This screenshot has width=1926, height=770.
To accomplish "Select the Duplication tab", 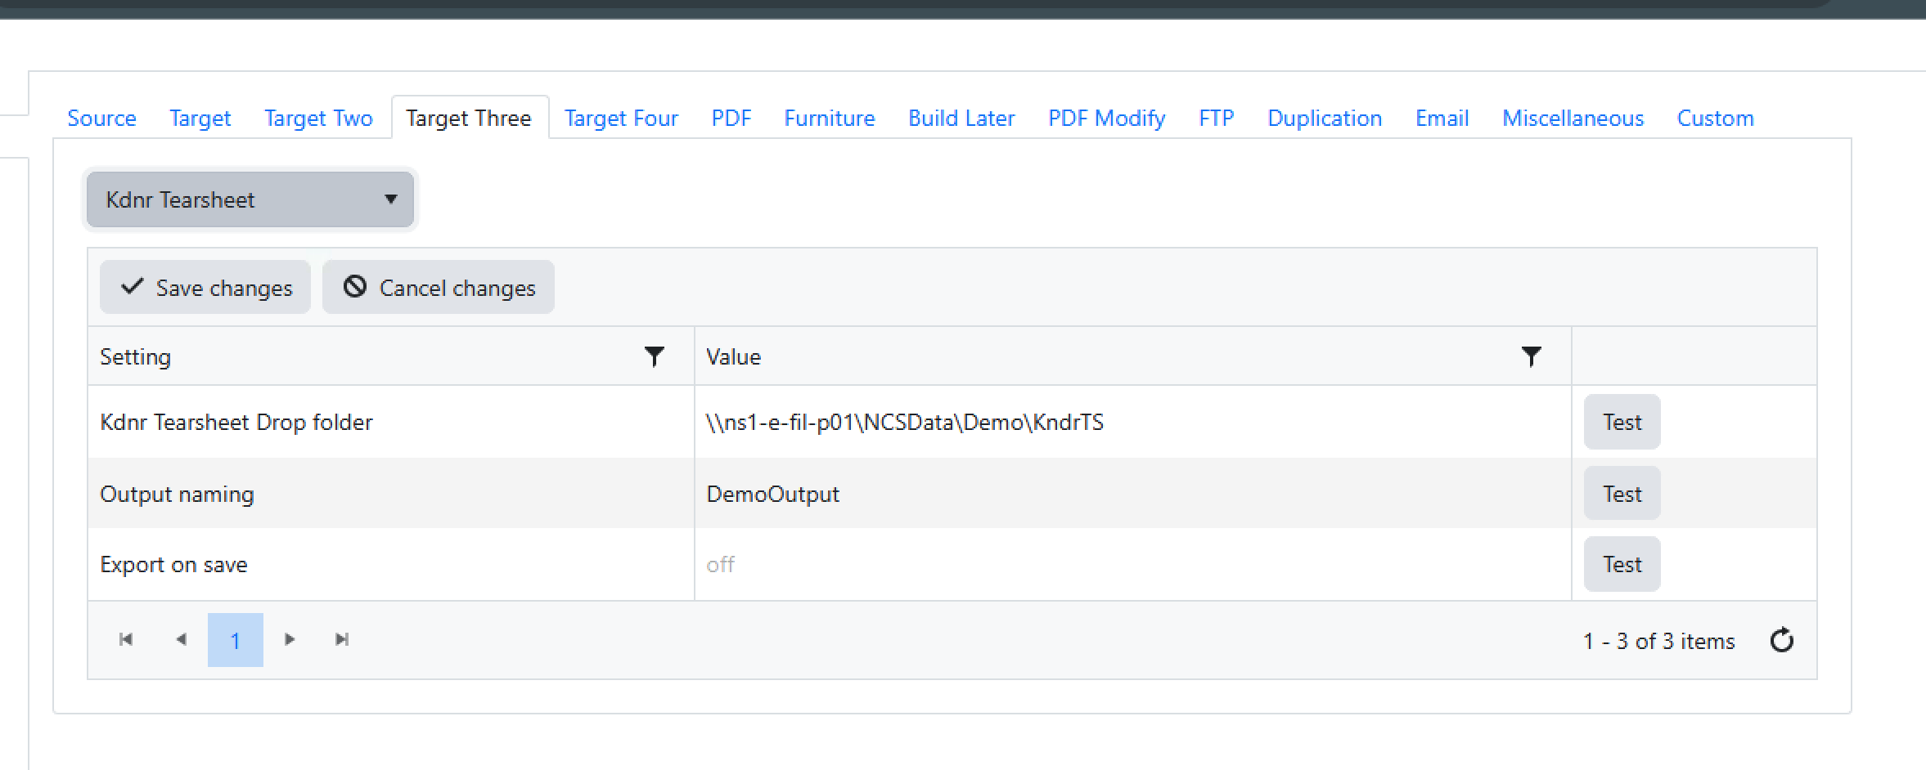I will tap(1324, 119).
